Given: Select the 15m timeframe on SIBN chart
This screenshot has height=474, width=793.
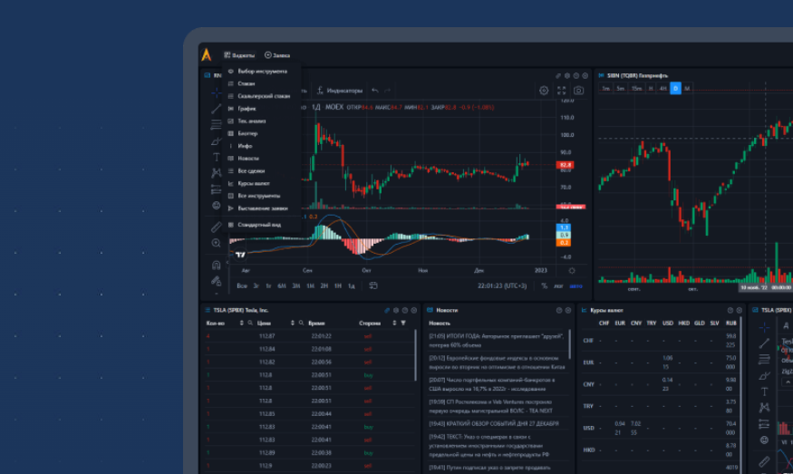Looking at the screenshot, I should (x=636, y=89).
